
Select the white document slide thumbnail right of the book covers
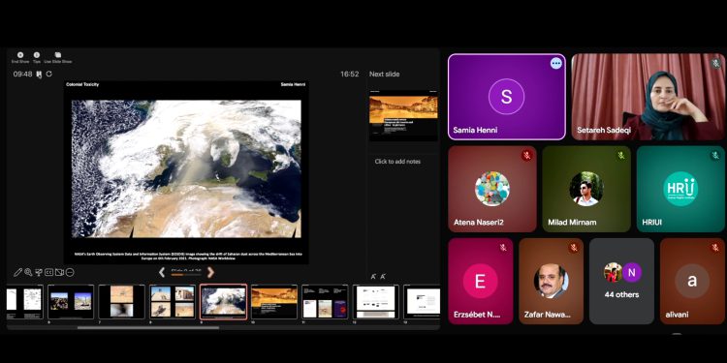[x=375, y=302]
